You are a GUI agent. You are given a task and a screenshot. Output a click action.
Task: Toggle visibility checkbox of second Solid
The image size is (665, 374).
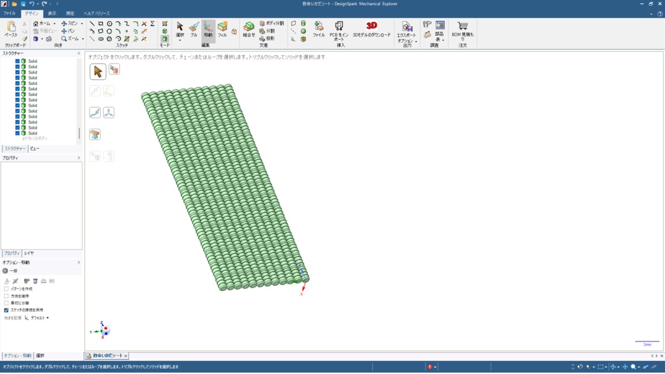pos(18,67)
